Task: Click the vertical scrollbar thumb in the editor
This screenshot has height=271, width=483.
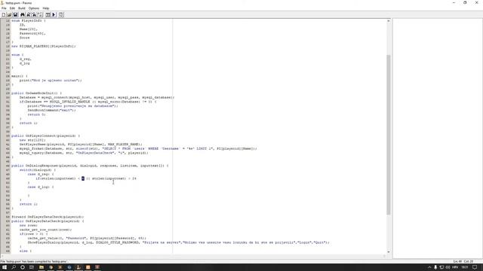Action: (389, 135)
